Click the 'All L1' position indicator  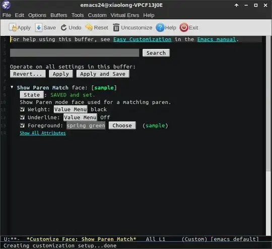[156, 239]
